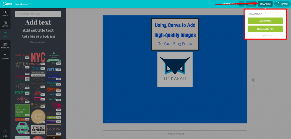Click Add a new page
Image resolution: width=291 pixels, height=139 pixels.
pos(175,134)
